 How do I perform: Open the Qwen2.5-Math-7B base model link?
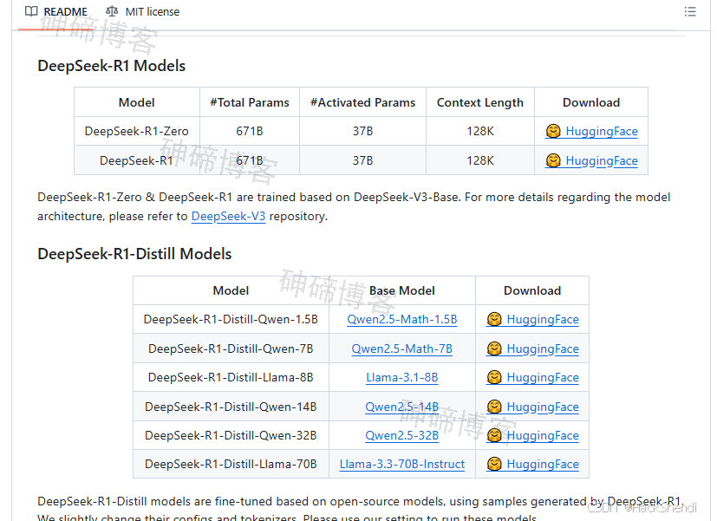402,348
